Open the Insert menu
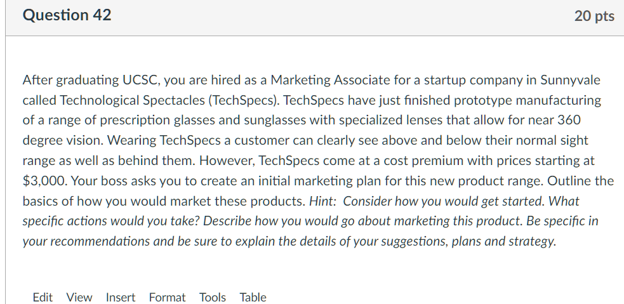 tap(121, 297)
